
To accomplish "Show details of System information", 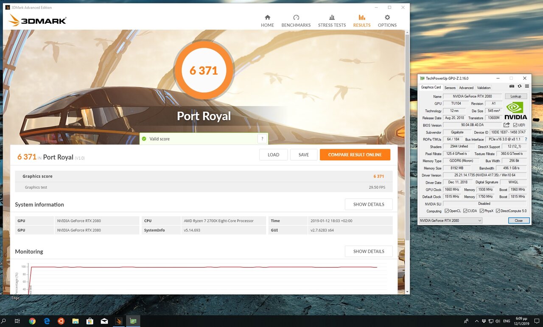I will click(369, 204).
